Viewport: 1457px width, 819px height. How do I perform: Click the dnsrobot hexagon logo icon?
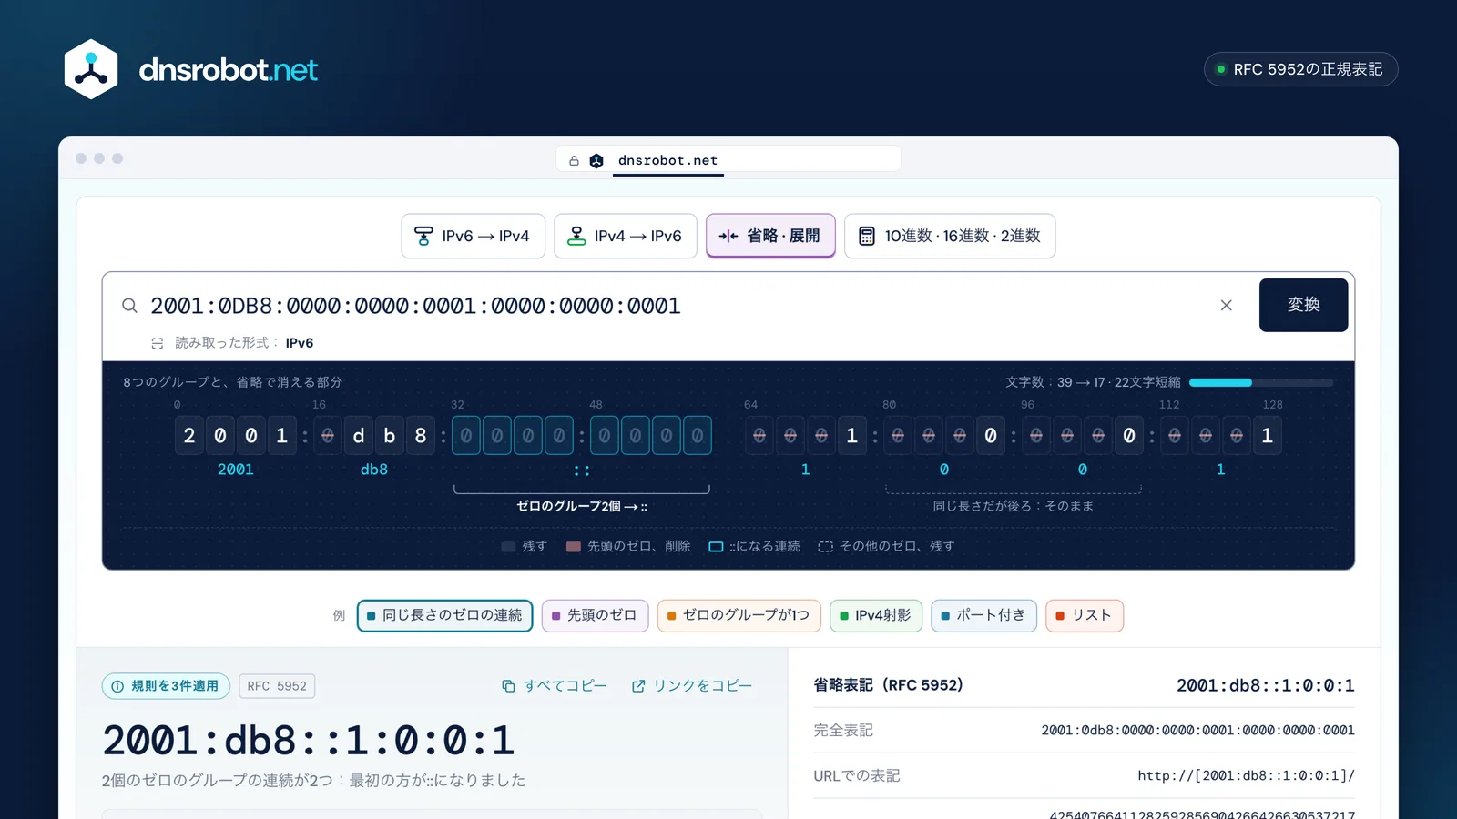(x=91, y=69)
